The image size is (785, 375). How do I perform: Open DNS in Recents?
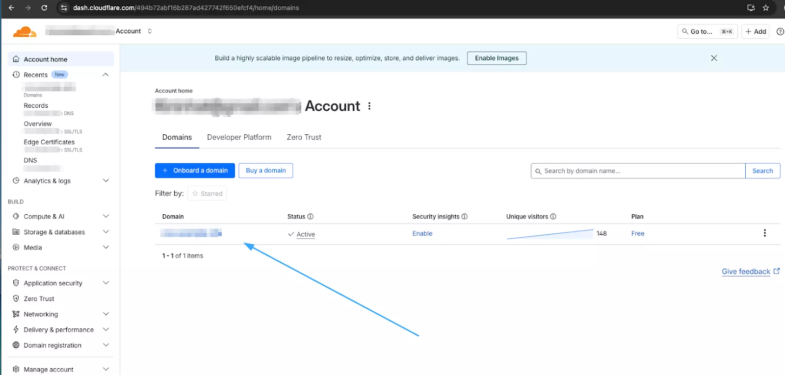pos(30,160)
